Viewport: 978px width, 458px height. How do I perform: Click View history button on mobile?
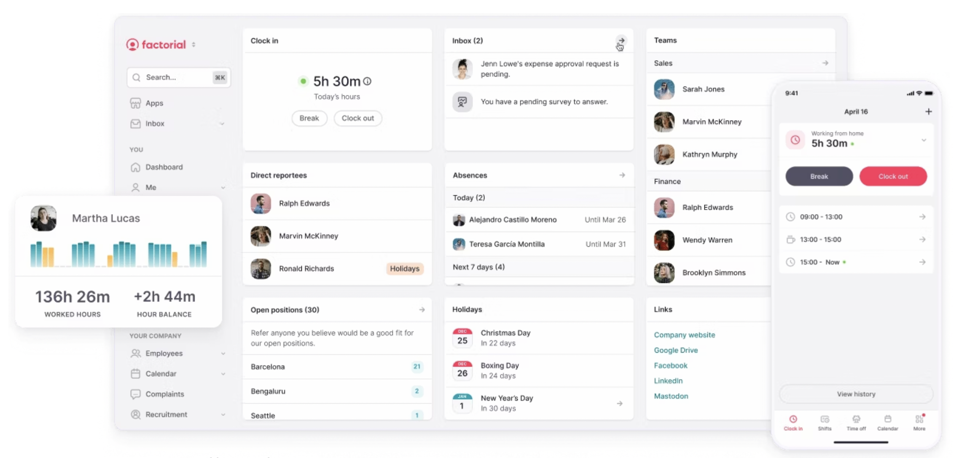click(x=856, y=394)
